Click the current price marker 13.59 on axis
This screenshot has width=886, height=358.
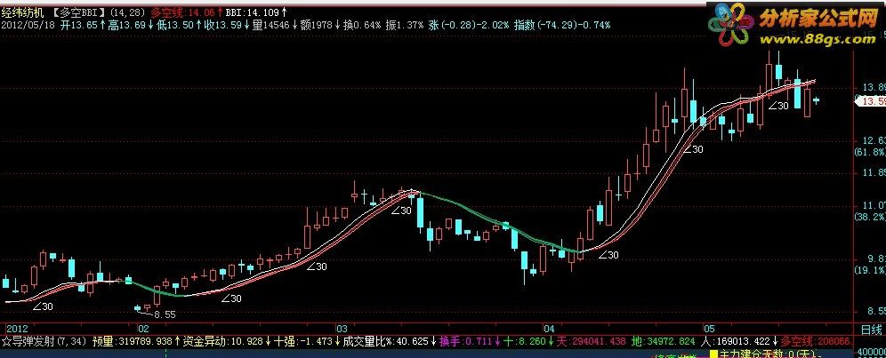click(871, 101)
